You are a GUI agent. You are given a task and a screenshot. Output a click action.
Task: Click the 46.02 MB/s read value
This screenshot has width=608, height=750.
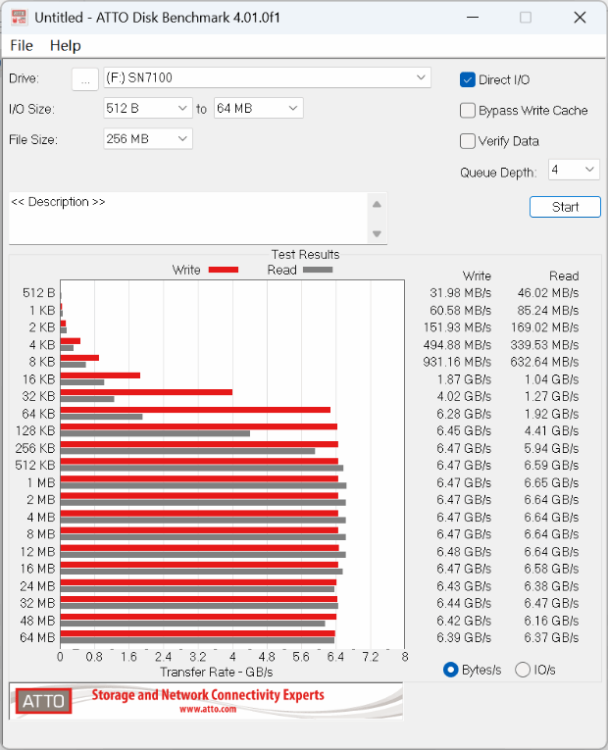click(548, 293)
